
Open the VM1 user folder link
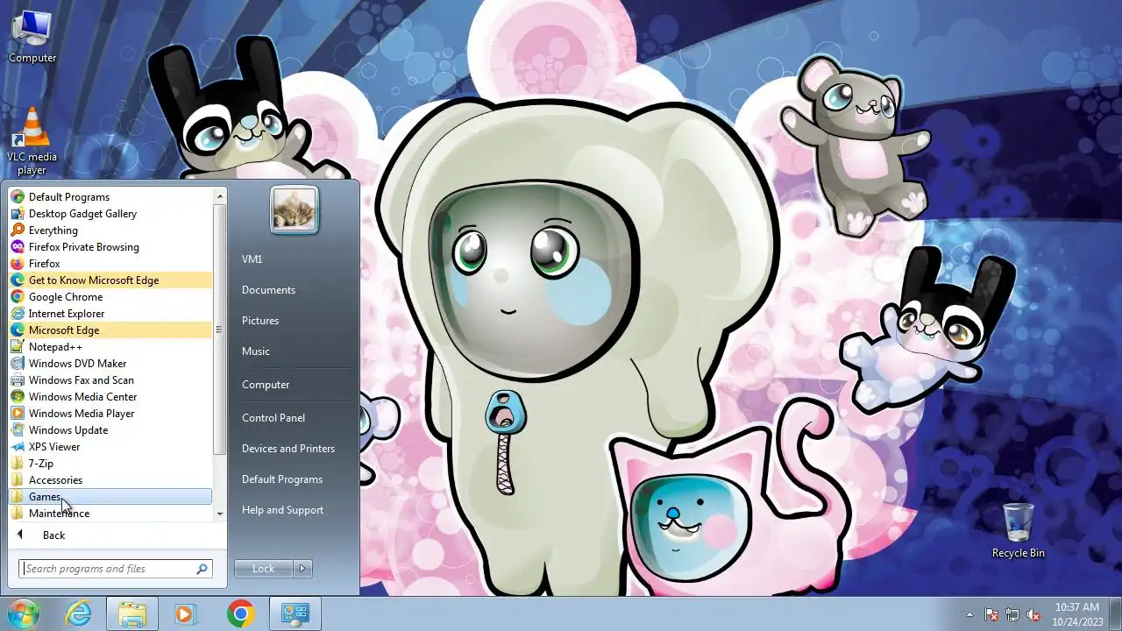tap(252, 259)
